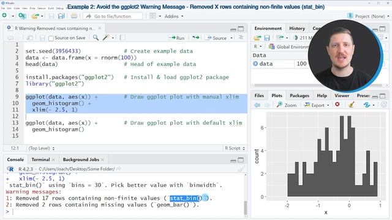Viewport: 392px width, 220px height.
Task: Open the R Script file type selector
Action: pos(235,148)
